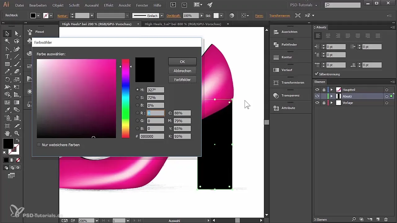Open the stroke color dropdown arrow
397x223 pixels.
[x=51, y=15]
